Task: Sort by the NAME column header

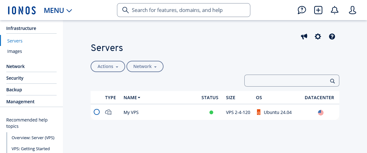Action: 132,98
